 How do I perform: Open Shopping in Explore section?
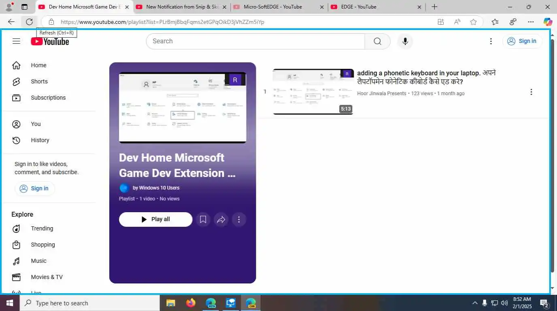click(x=43, y=245)
